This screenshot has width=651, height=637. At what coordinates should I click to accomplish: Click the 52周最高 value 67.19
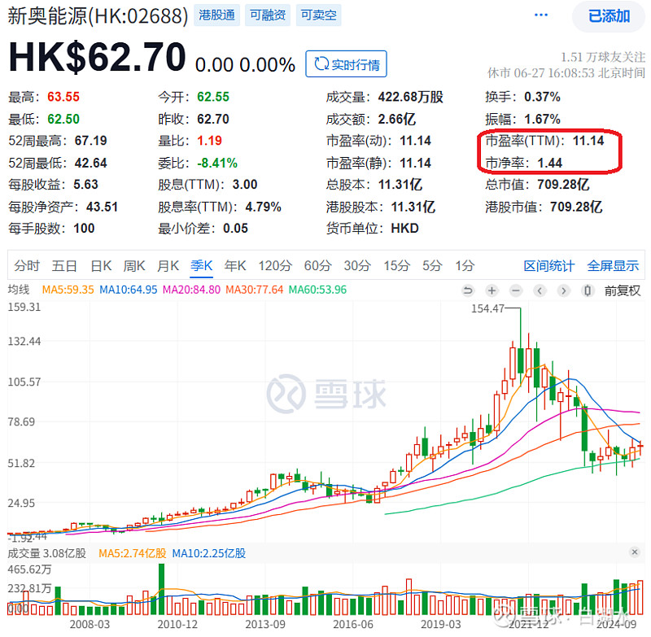point(90,141)
